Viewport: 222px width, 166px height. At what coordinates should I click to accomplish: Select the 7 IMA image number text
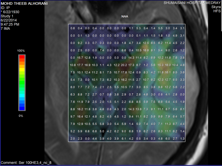[6, 28]
